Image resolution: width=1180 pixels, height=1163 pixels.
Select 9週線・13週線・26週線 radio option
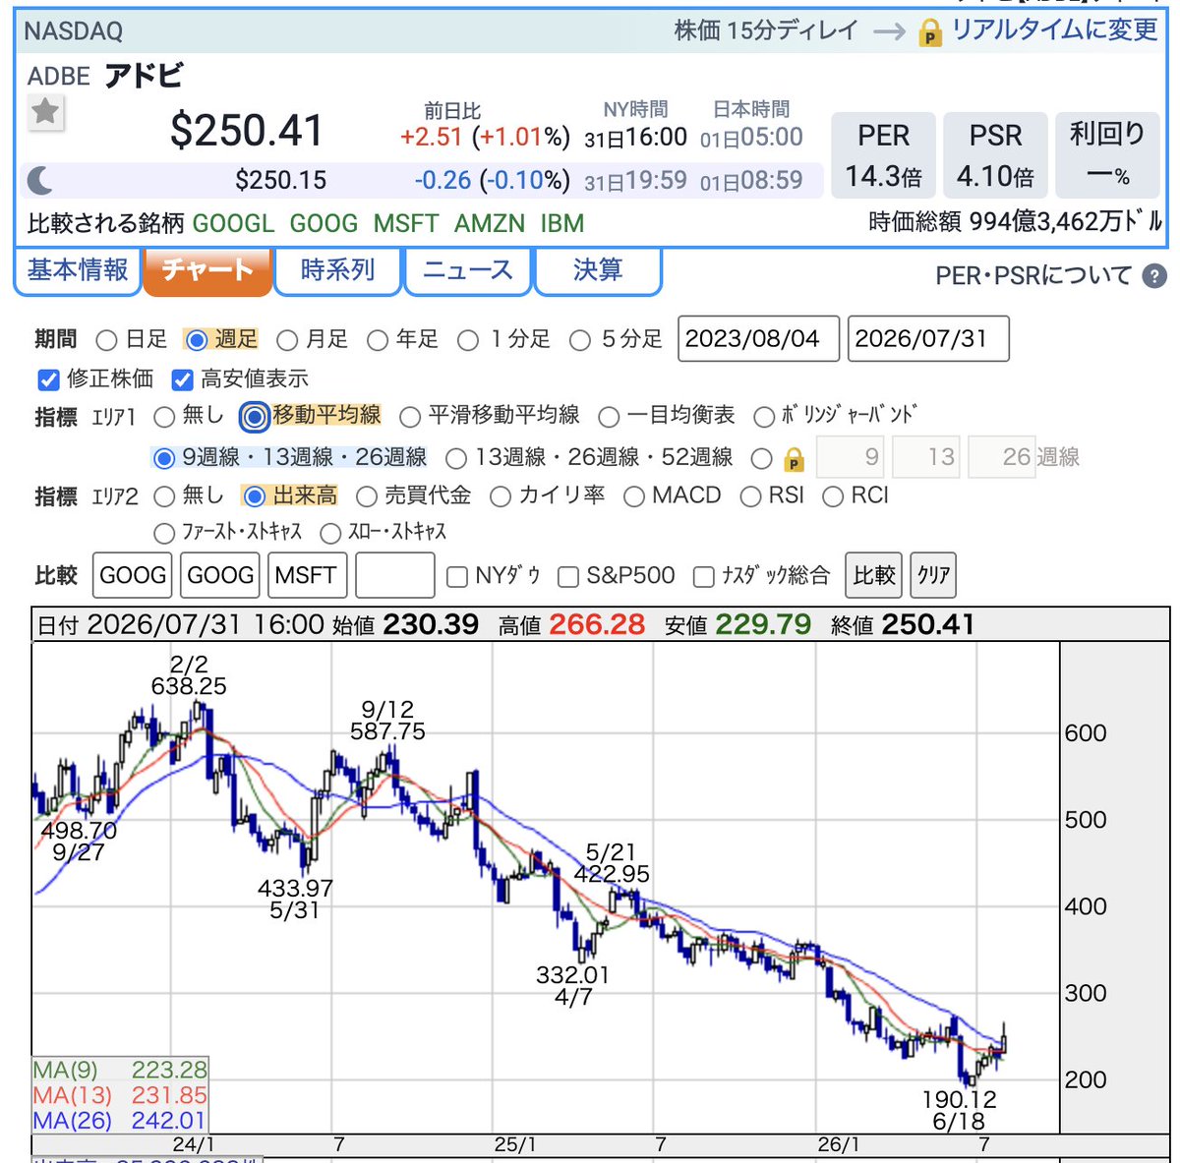pyautogui.click(x=164, y=458)
